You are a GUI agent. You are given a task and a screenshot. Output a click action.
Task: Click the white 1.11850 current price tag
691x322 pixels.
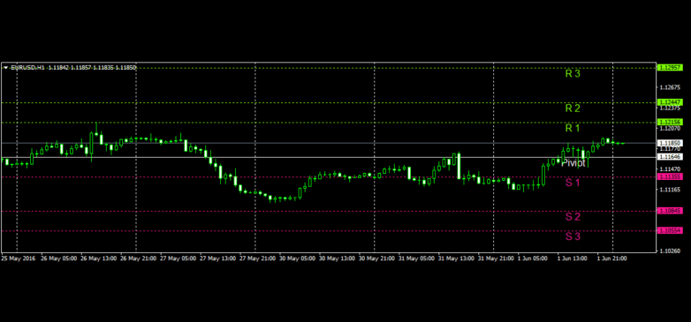coord(670,143)
